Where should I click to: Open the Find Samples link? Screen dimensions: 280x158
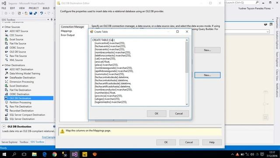click(49, 137)
